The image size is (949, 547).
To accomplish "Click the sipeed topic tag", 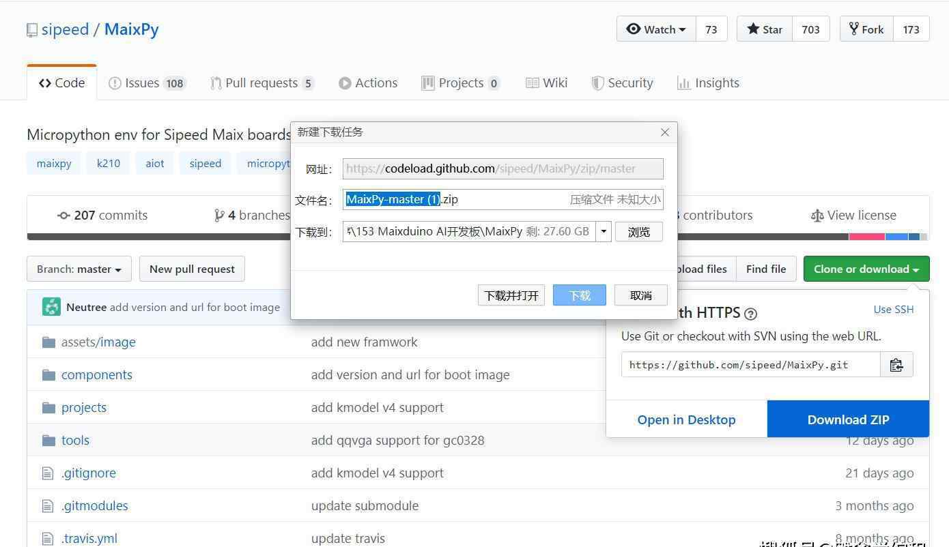I will pos(206,164).
